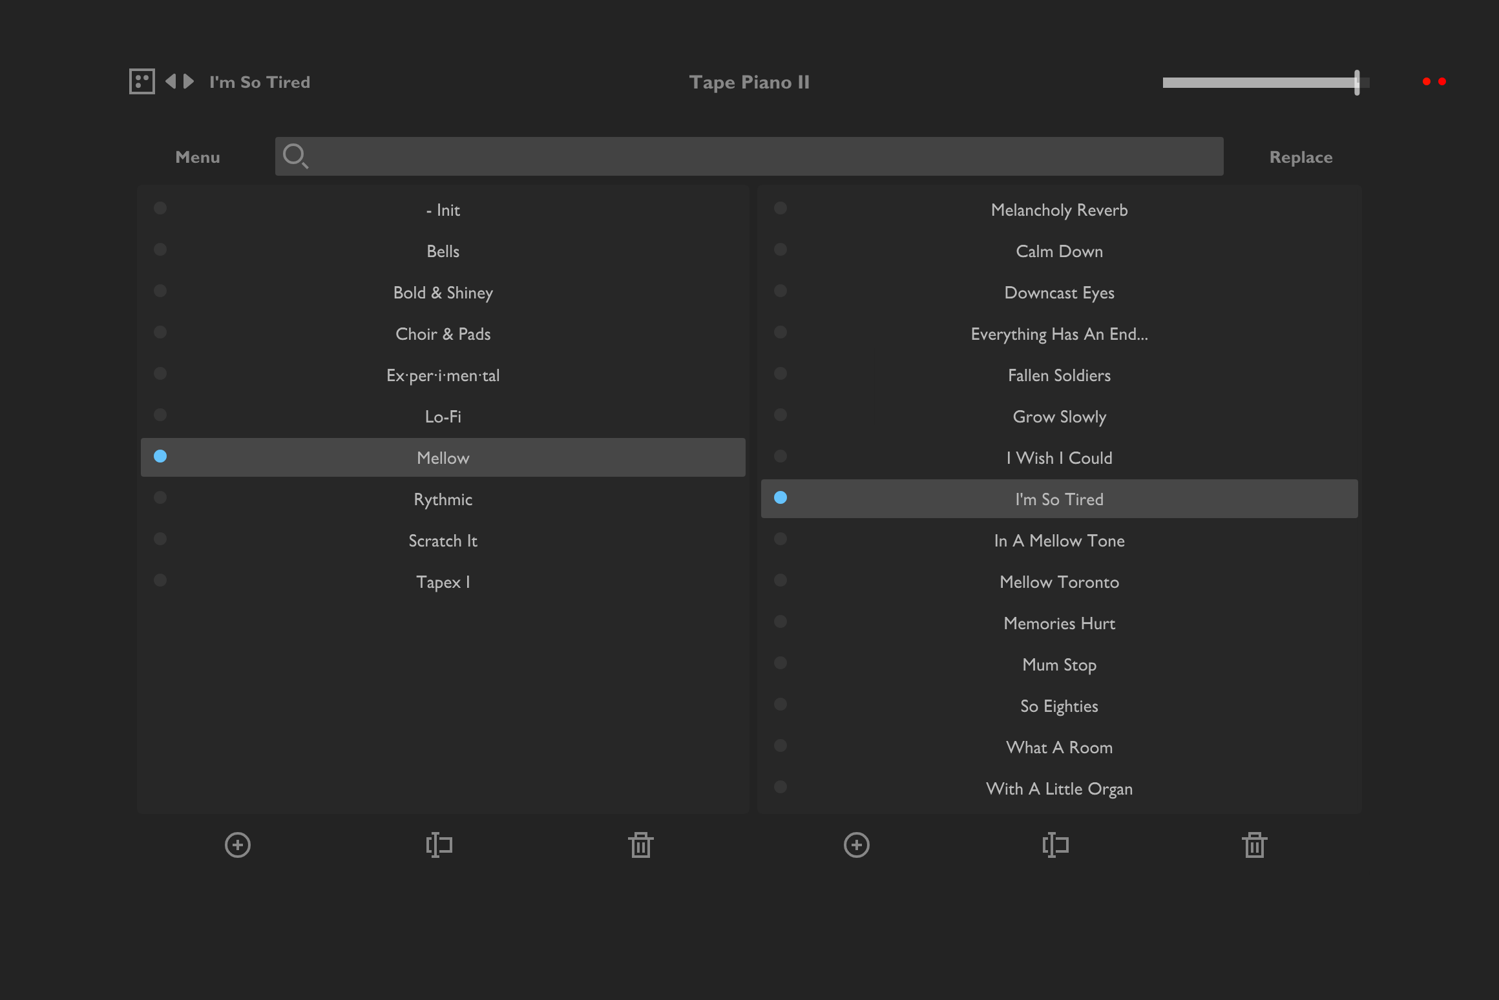Screen dimensions: 1499x1000
Task: Click the preset search field
Action: click(749, 156)
